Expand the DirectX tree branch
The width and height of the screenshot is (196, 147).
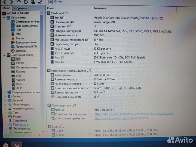click(x=6, y=117)
